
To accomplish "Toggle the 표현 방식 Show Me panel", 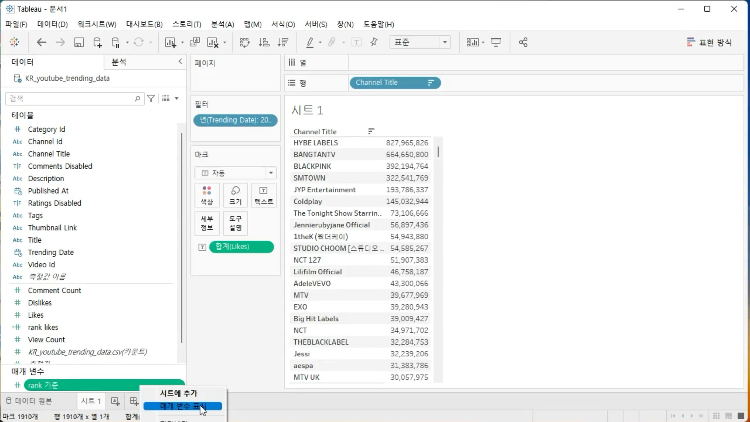I will coord(709,42).
